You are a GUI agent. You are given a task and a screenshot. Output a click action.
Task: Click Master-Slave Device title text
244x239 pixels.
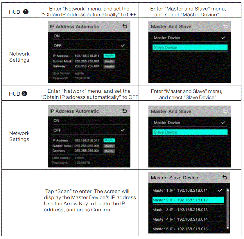click(175, 178)
